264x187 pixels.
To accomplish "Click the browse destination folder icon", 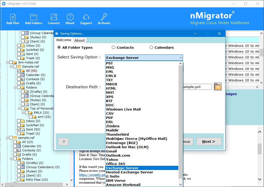I will pyautogui.click(x=217, y=87).
